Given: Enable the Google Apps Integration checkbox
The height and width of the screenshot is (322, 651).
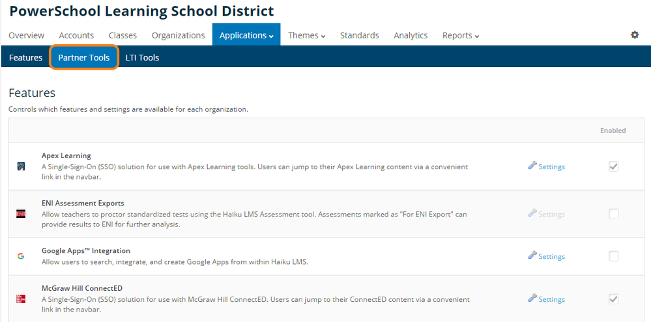Looking at the screenshot, I should pyautogui.click(x=613, y=256).
